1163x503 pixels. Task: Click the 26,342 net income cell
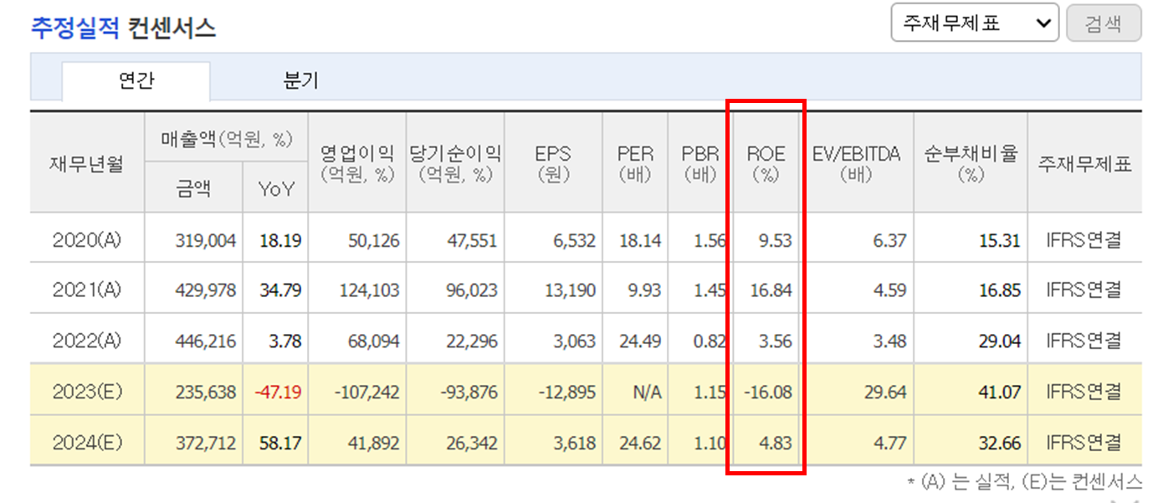[471, 441]
